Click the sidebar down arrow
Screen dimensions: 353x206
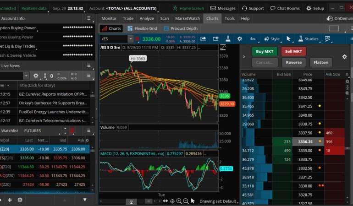click(85, 200)
